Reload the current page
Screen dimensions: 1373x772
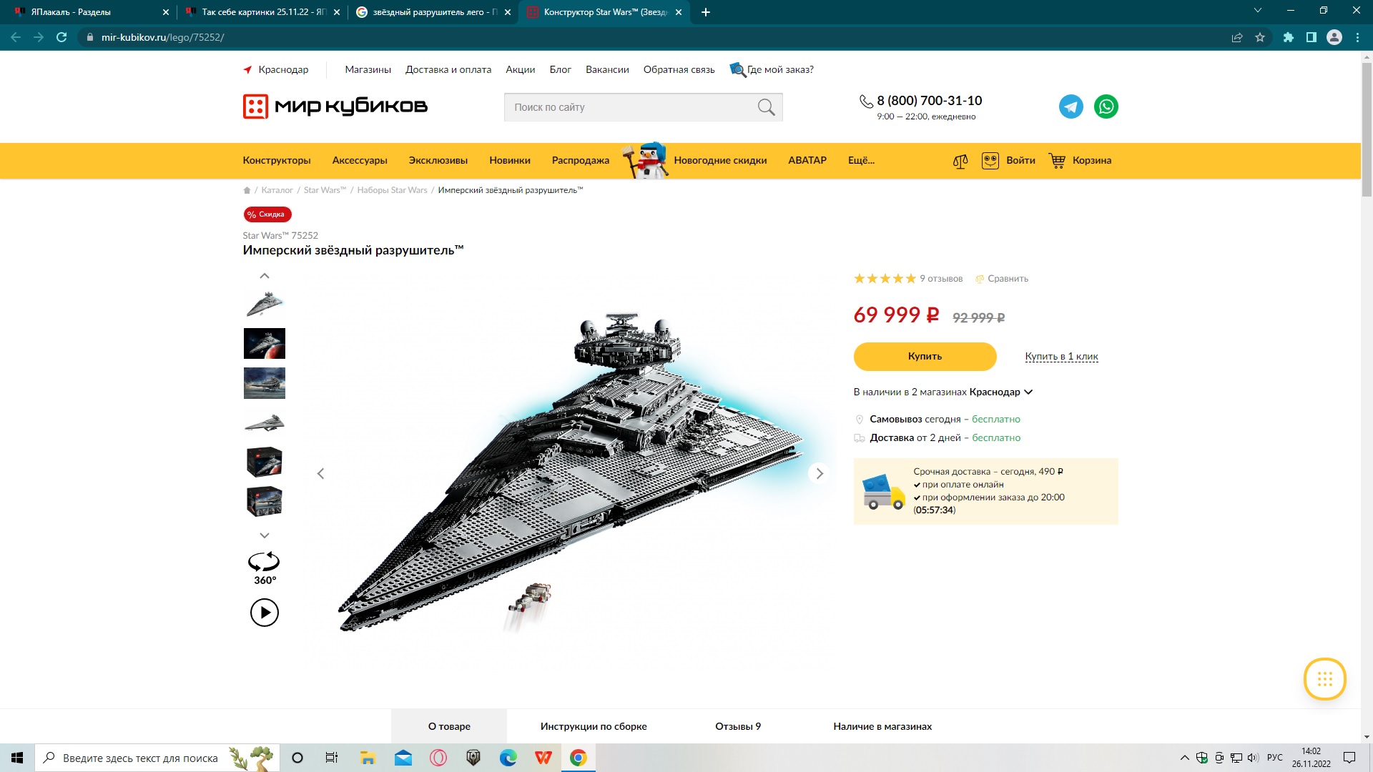61,37
